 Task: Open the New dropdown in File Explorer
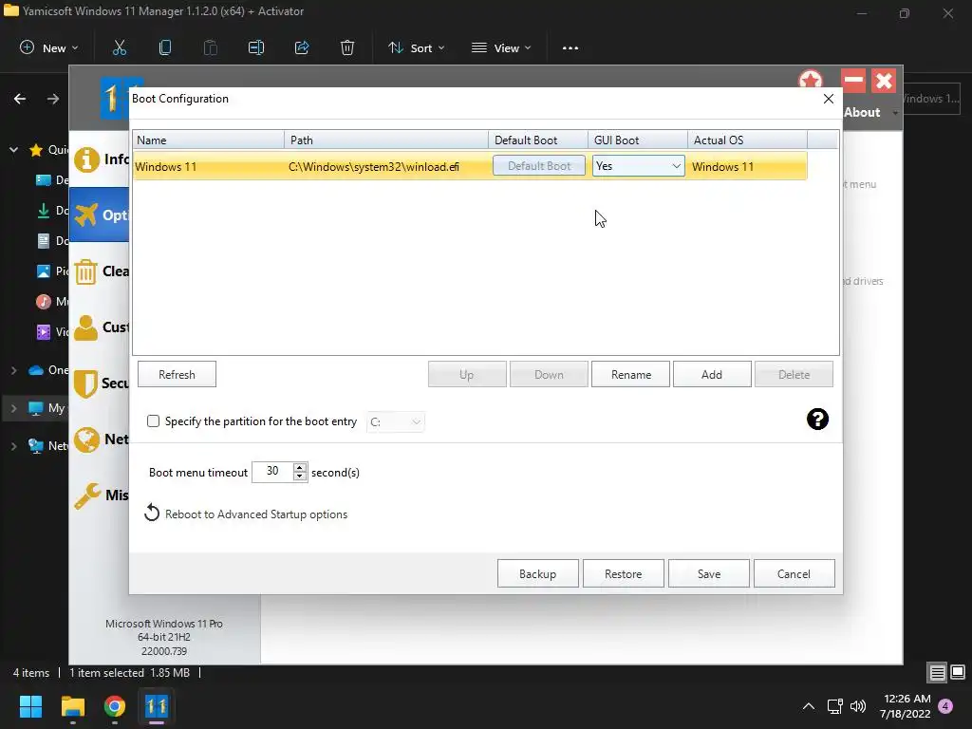tap(49, 47)
